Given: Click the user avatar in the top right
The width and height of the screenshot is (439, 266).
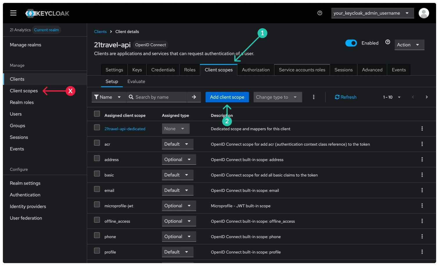Looking at the screenshot, I should pyautogui.click(x=424, y=13).
